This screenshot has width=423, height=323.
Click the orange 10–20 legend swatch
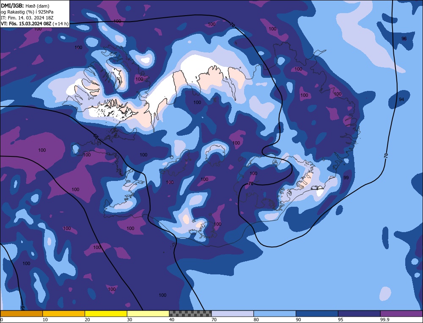click(64, 313)
